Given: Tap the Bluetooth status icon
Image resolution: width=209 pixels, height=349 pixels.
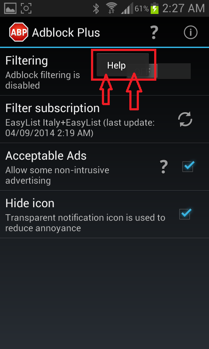Looking at the screenshot, I should 96,9.
